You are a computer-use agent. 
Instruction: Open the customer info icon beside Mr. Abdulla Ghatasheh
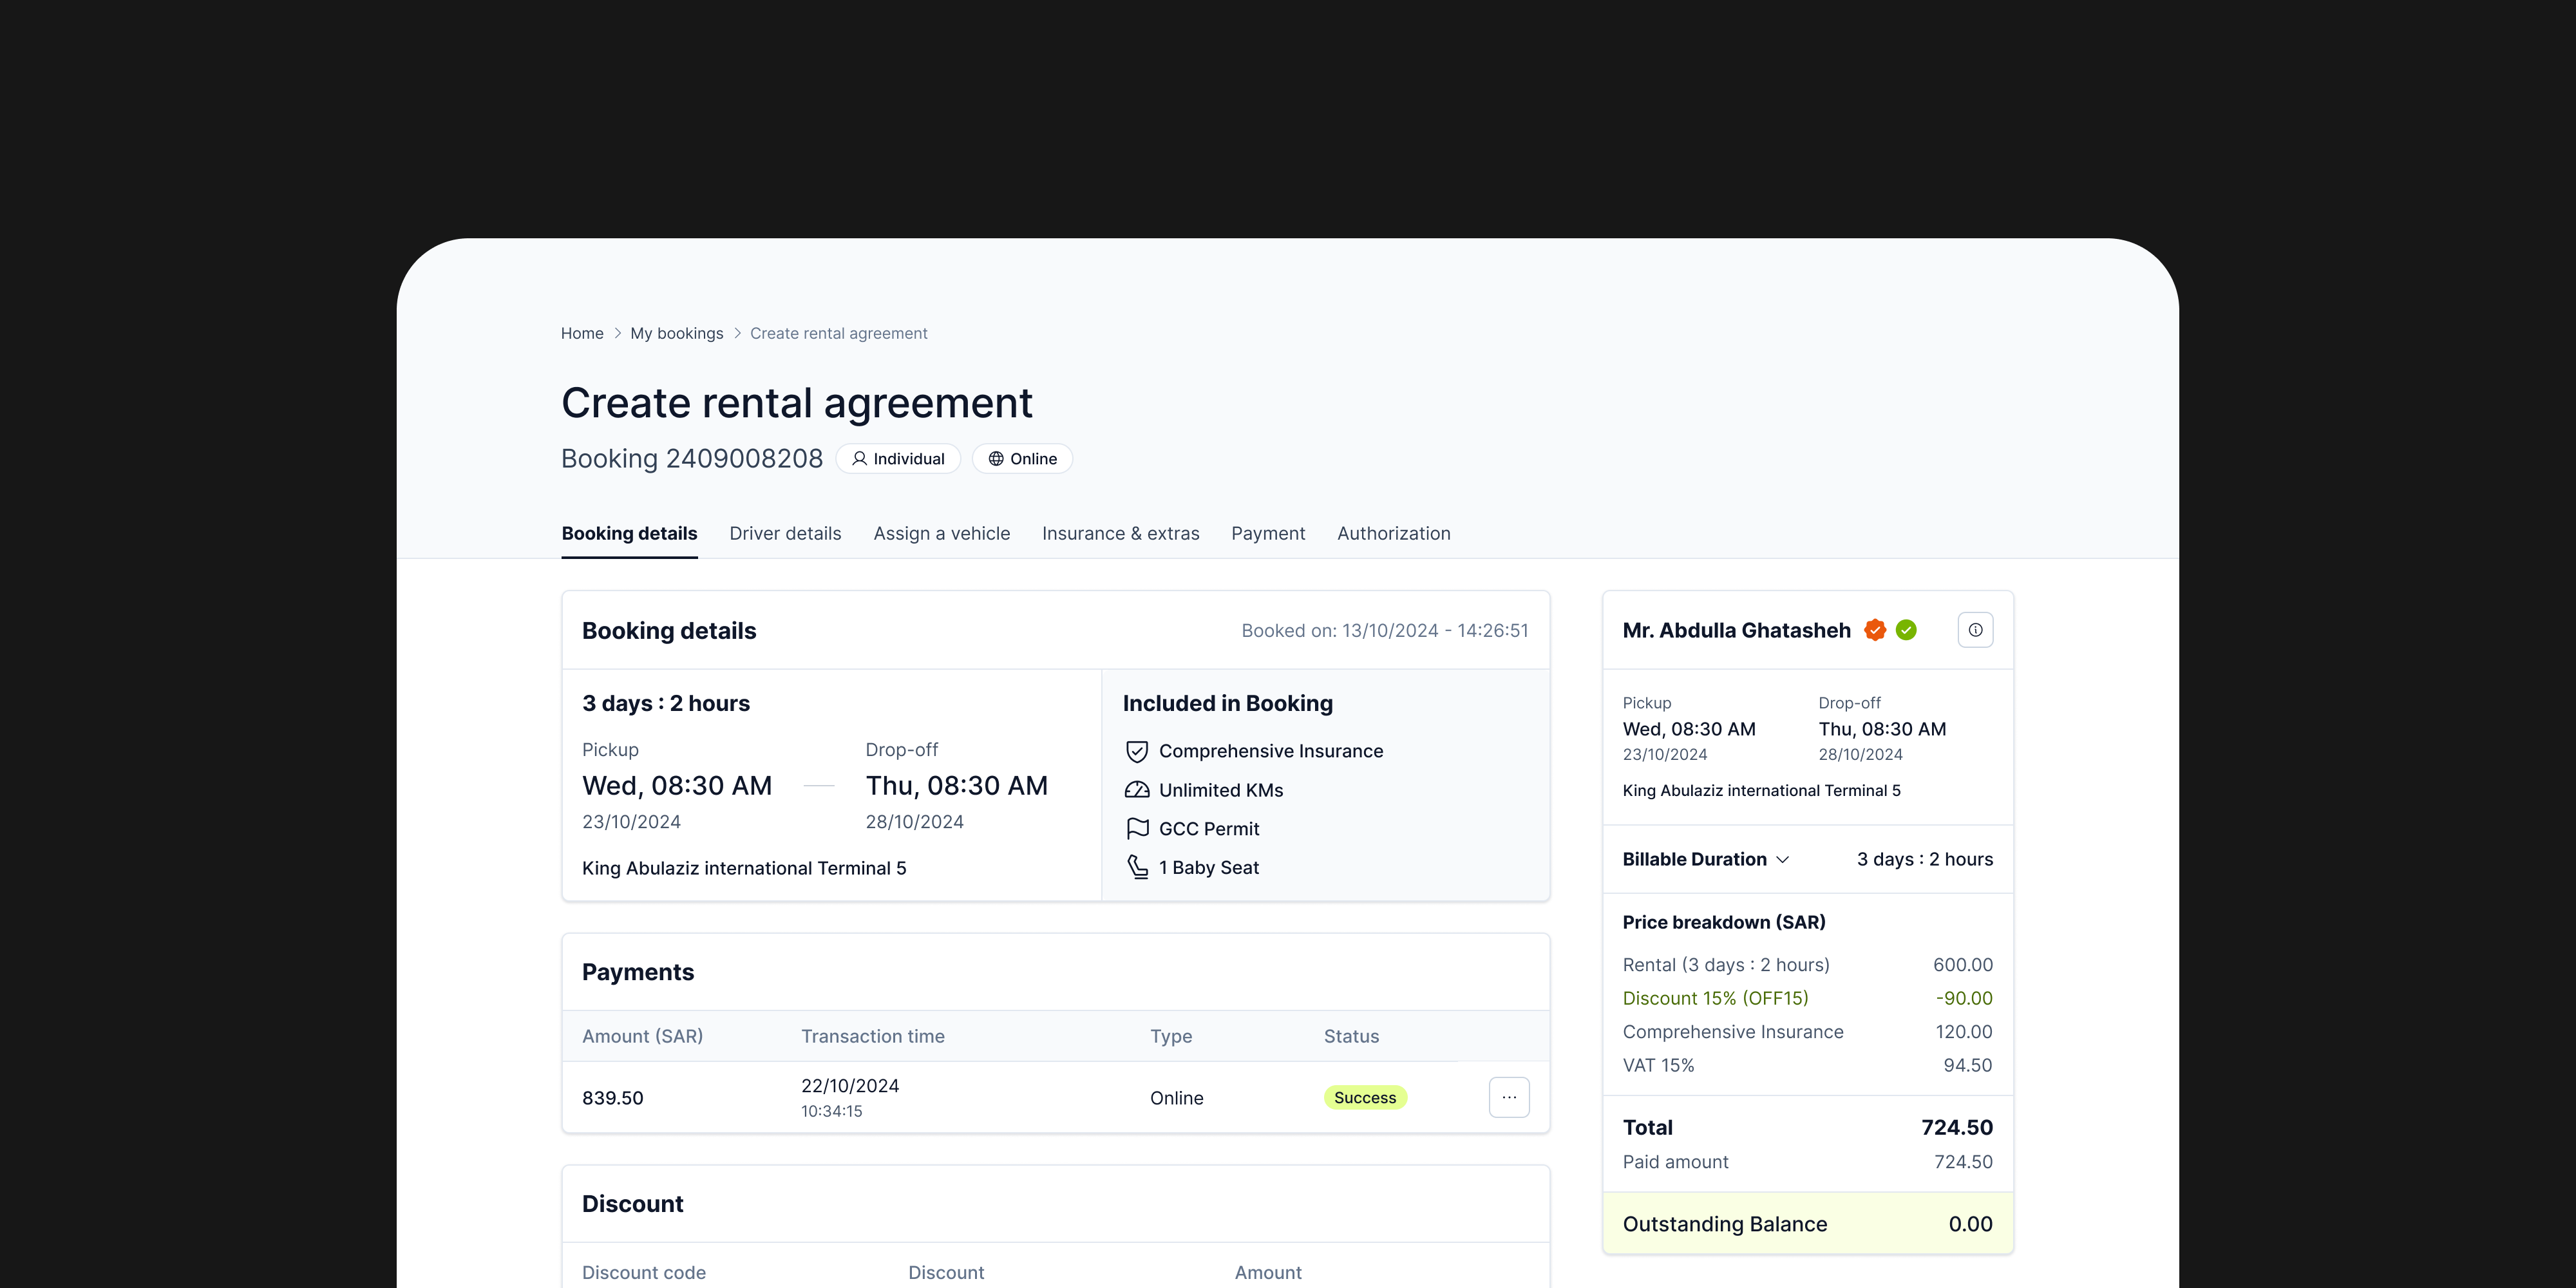pyautogui.click(x=1975, y=629)
